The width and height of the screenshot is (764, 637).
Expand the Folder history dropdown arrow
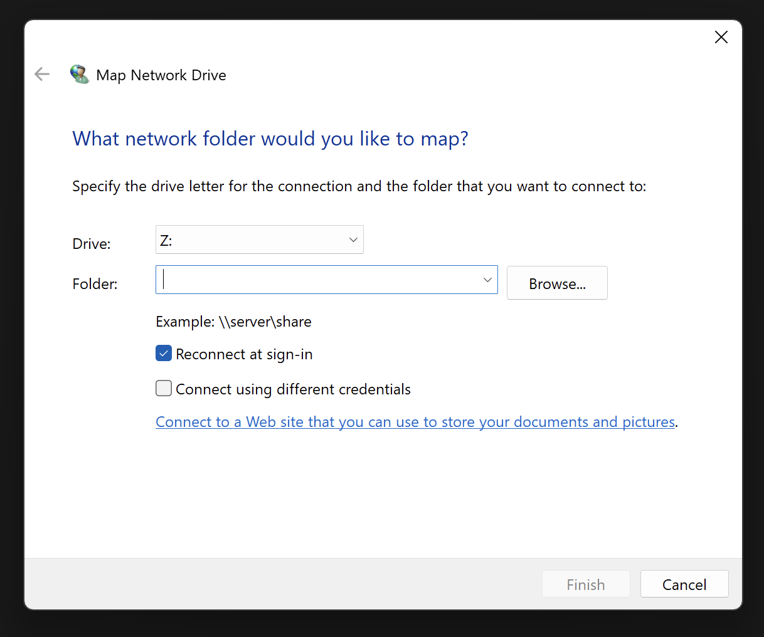(487, 280)
